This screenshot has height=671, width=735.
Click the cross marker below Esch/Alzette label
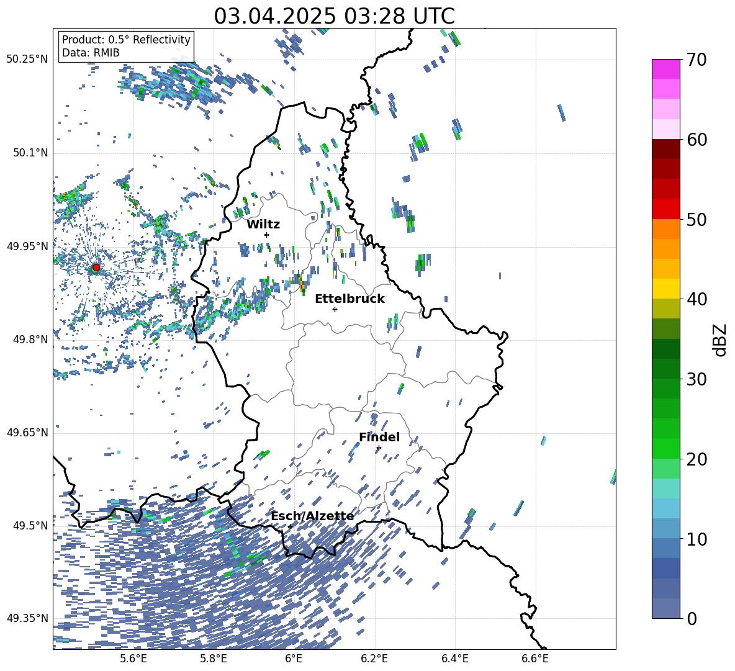point(290,526)
